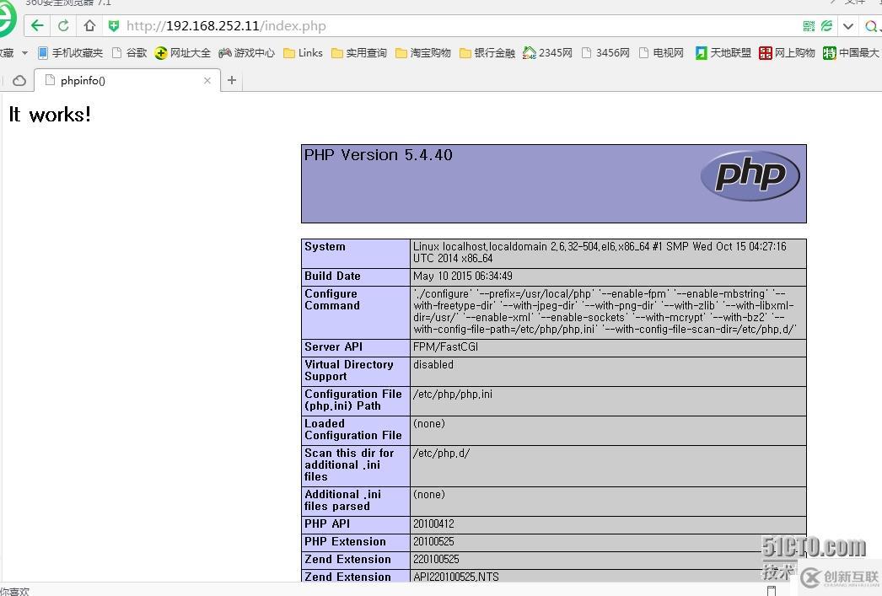Close the phpinfo() tab
The image size is (882, 596).
[x=207, y=80]
